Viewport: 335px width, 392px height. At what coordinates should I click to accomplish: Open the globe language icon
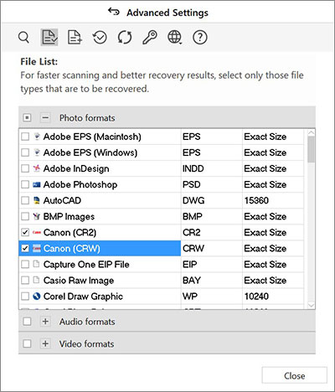coord(175,37)
